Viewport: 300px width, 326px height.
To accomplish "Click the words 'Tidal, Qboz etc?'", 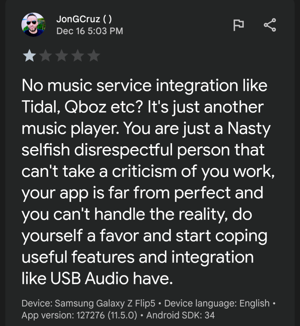I will tap(83, 107).
